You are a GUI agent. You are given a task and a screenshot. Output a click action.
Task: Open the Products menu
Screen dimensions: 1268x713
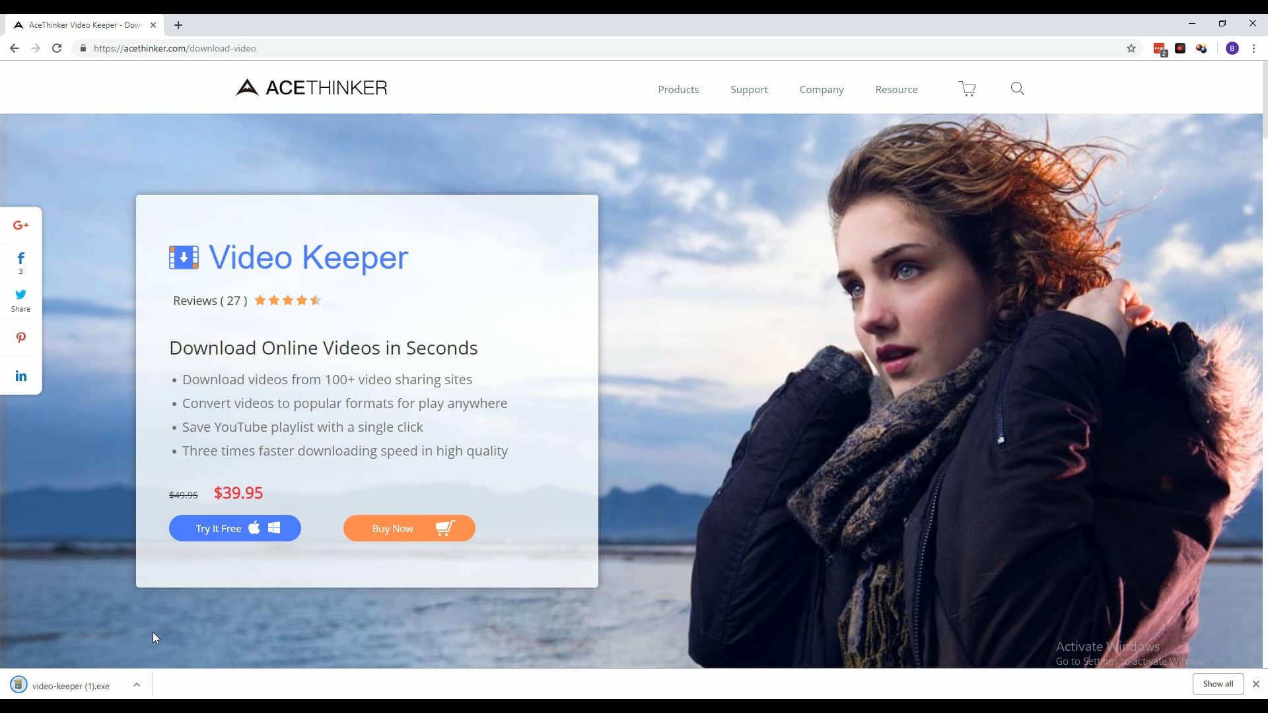point(678,89)
